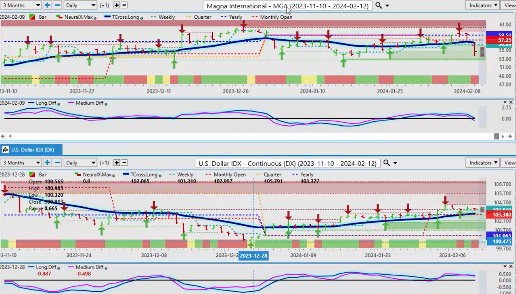The image size is (516, 294).
Task: Open the Views menu on the DX chart
Action: [x=509, y=163]
